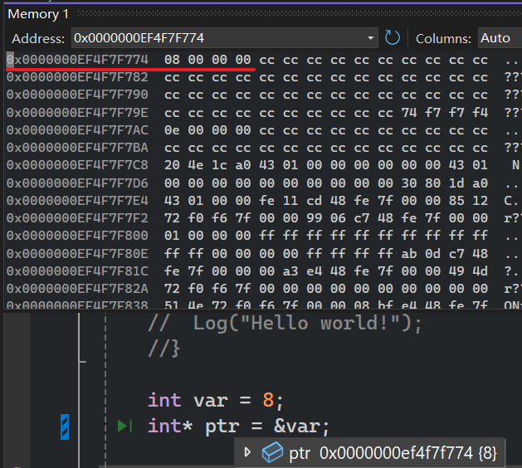522x468 pixels.
Task: Click the underlined 08 byte in memory
Action: coord(172,60)
